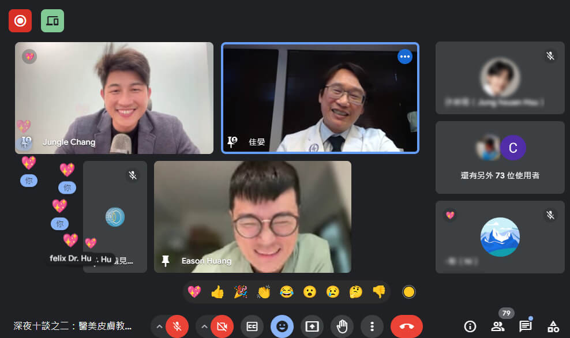Change the reaction skin tone yellow swatch
The height and width of the screenshot is (338, 570).
pyautogui.click(x=409, y=292)
